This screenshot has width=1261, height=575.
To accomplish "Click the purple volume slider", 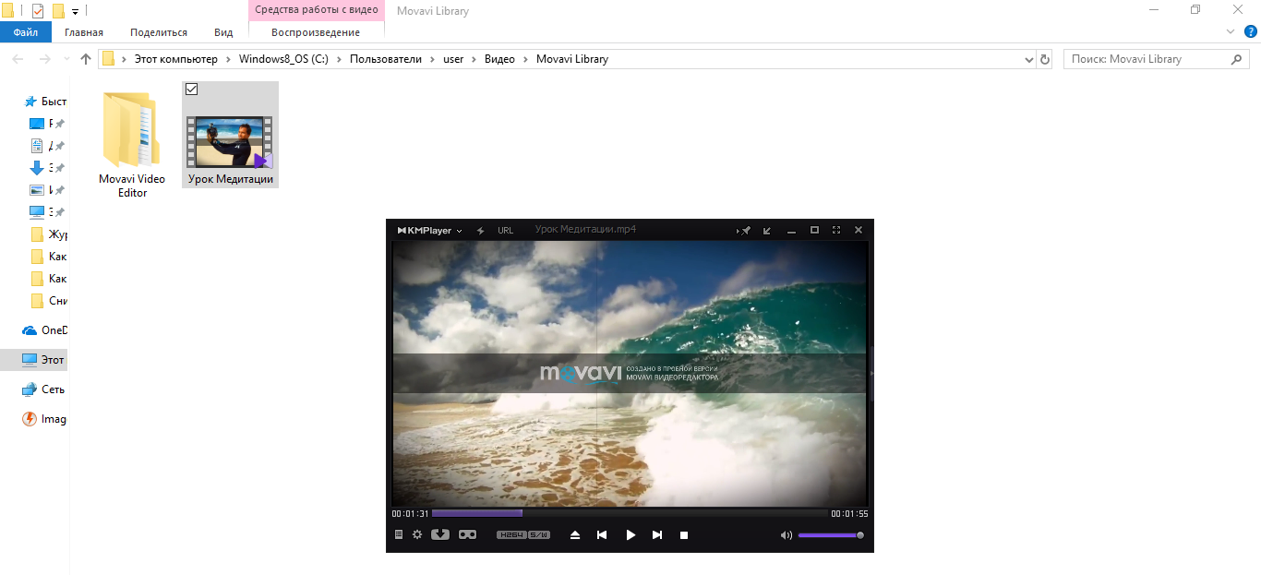I will [x=829, y=535].
